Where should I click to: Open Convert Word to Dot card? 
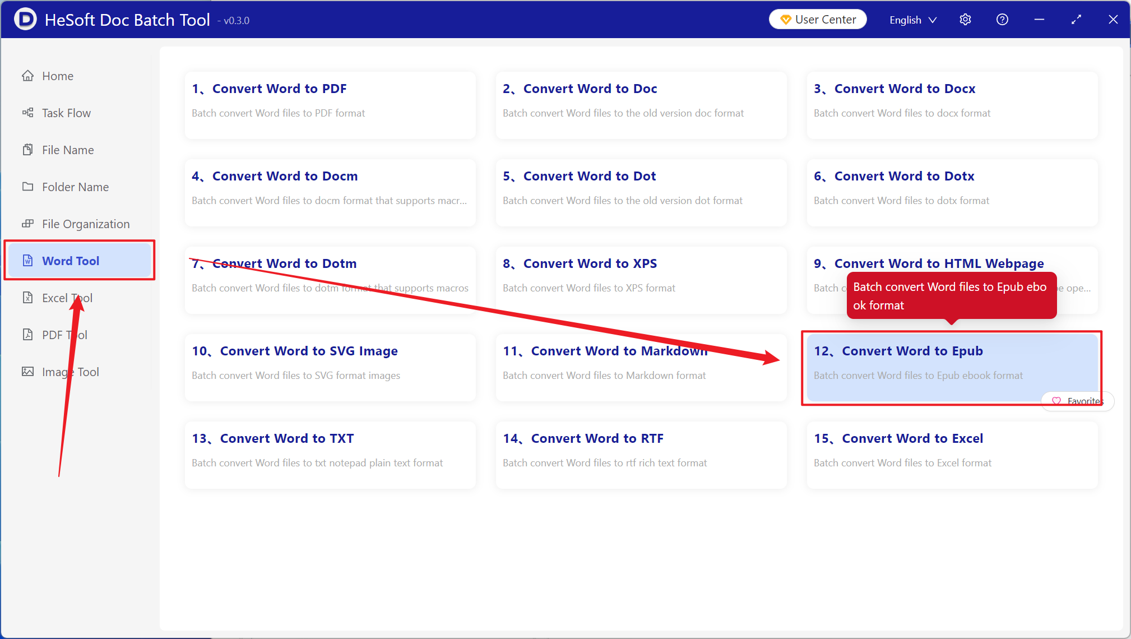tap(641, 193)
